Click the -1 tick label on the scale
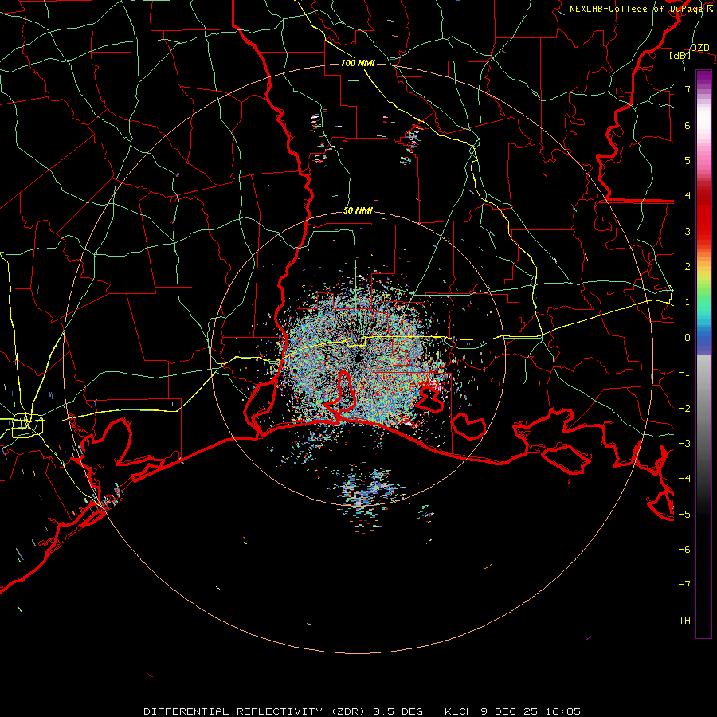 point(684,373)
